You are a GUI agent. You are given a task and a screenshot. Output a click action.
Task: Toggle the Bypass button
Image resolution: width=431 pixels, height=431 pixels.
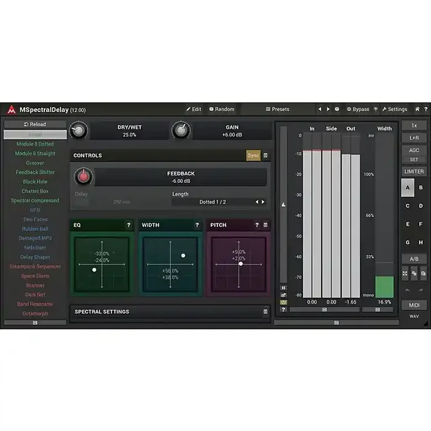pyautogui.click(x=358, y=109)
